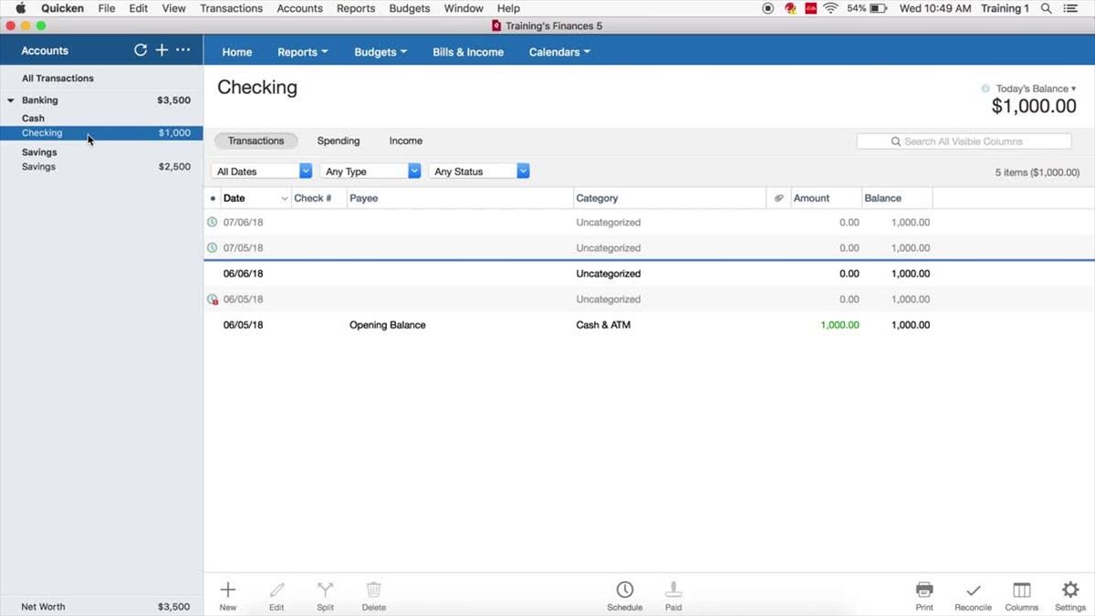The width and height of the screenshot is (1095, 616).
Task: Toggle the scheduled status icon on 07/06/18 row
Action: click(213, 223)
